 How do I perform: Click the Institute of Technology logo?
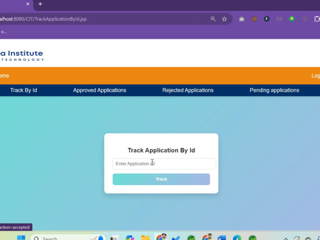tap(22, 56)
